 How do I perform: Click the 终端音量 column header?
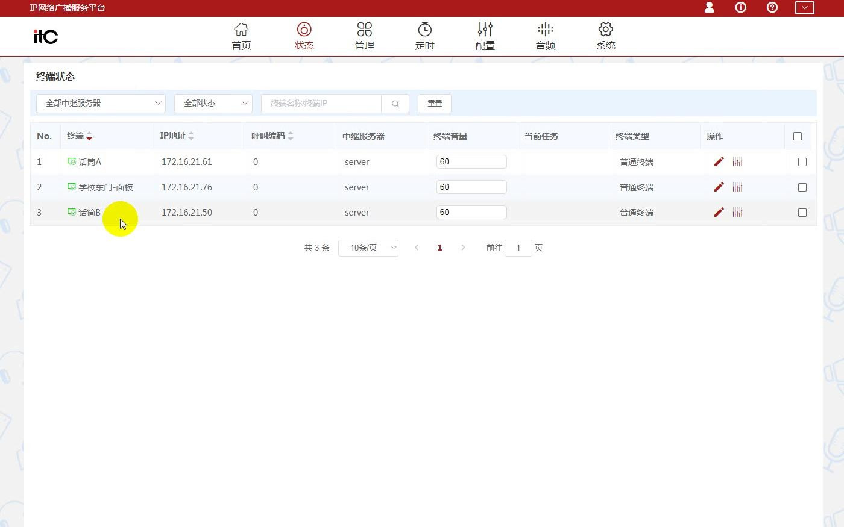(450, 136)
